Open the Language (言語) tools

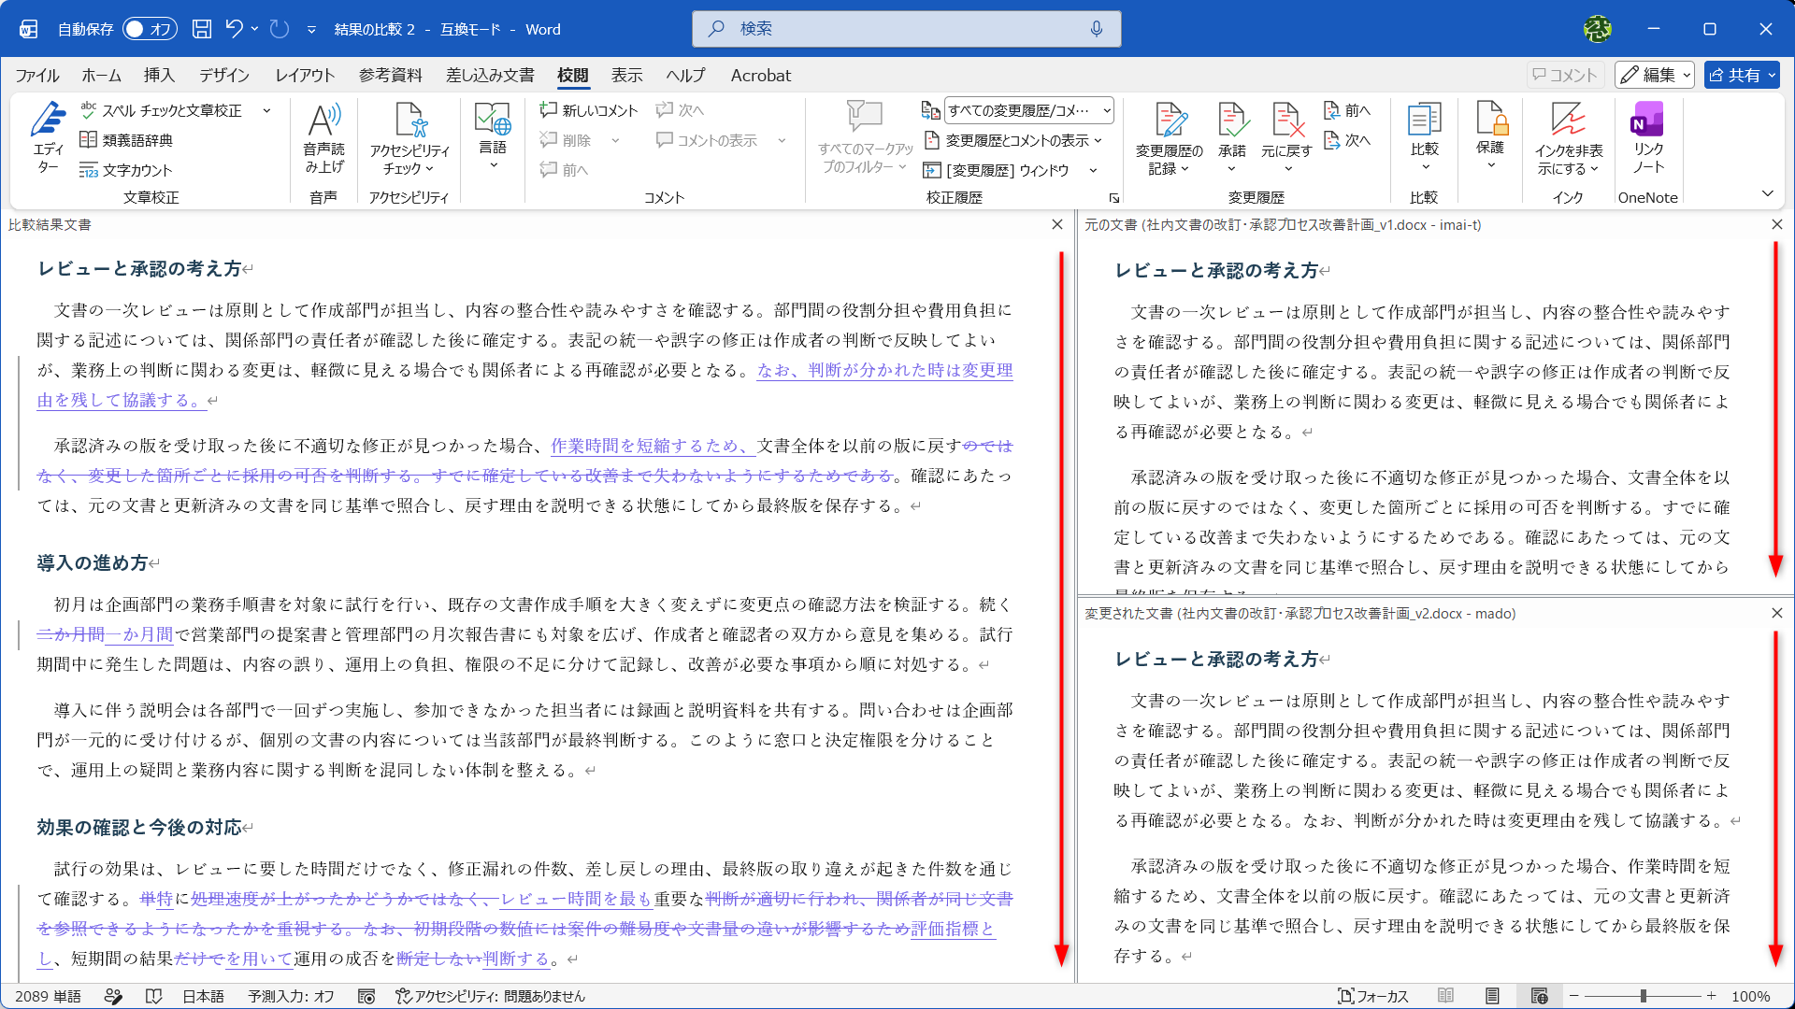click(493, 137)
